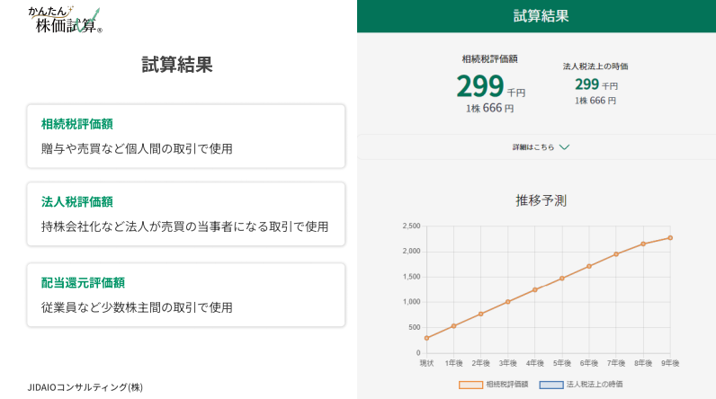Click the chart data point at 1年後
716x399 pixels.
(x=453, y=326)
